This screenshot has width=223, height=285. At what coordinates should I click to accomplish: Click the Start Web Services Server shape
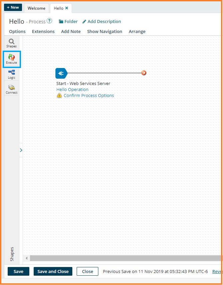click(61, 73)
